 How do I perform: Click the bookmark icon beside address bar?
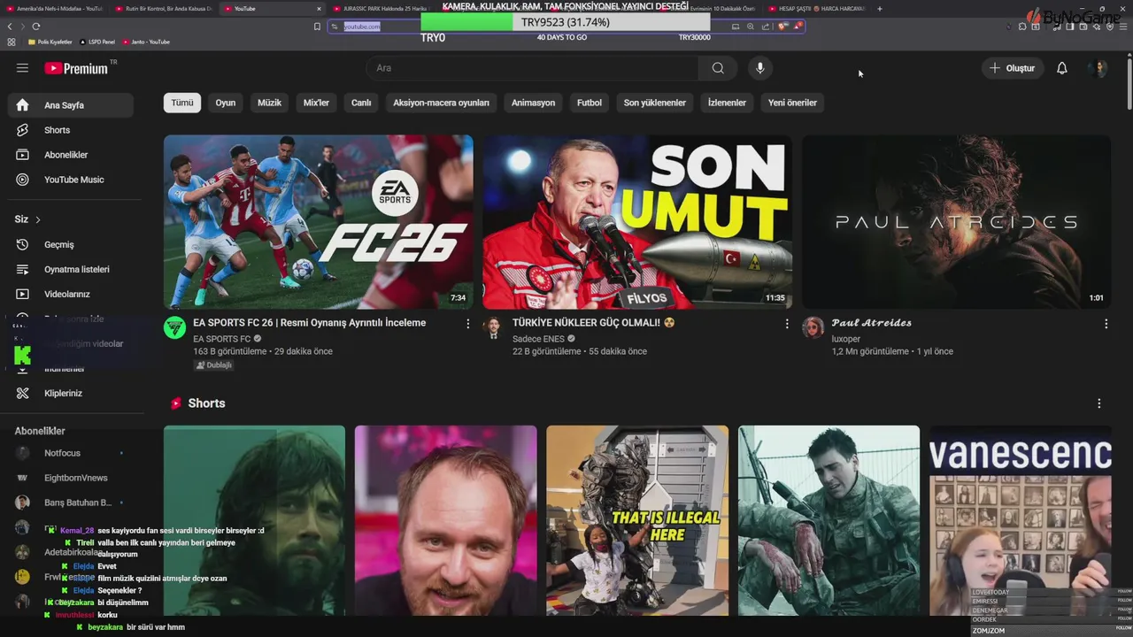pos(317,27)
